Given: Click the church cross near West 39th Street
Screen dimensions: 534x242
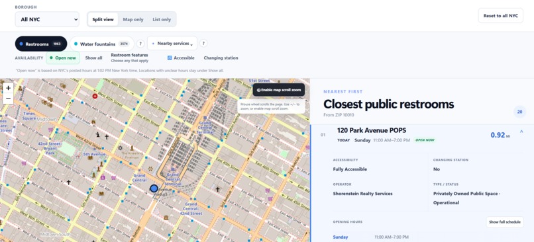Looking at the screenshot, I should pos(68,182).
